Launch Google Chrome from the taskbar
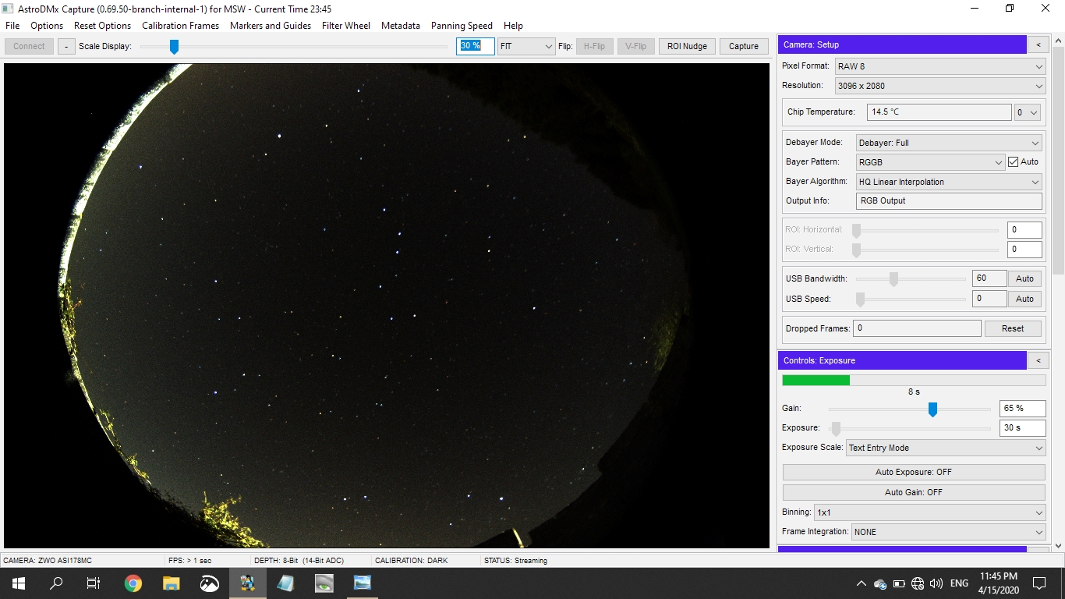The height and width of the screenshot is (599, 1065). point(133,583)
